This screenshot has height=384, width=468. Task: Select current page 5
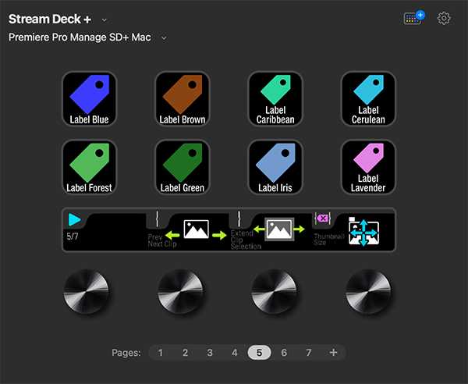tap(259, 353)
